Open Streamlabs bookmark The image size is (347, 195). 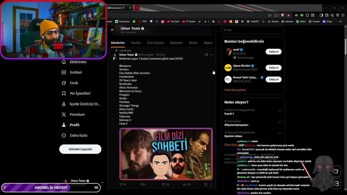pyautogui.click(x=123, y=21)
